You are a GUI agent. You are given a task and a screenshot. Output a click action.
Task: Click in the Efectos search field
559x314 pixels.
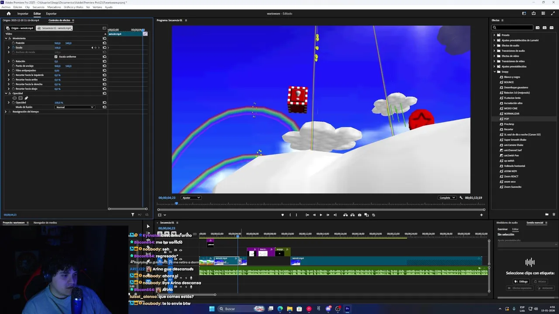click(x=513, y=27)
